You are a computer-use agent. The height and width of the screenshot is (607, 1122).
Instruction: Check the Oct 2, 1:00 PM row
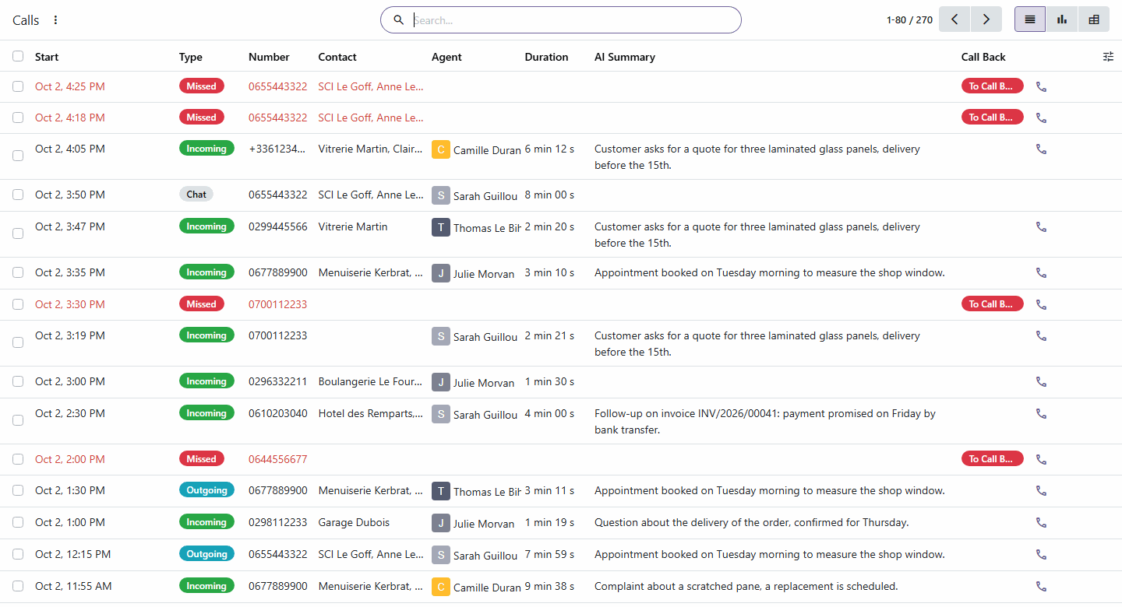click(x=18, y=522)
